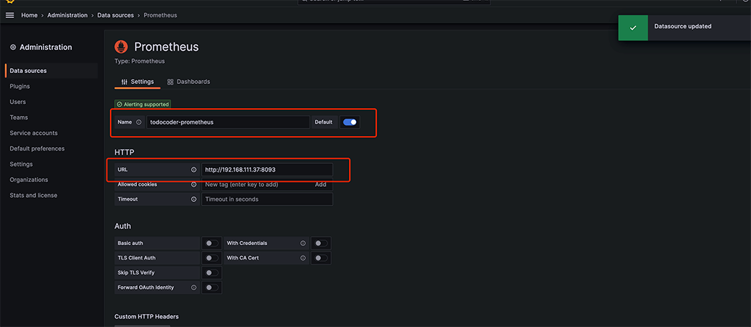Go to Data sources breadcrumb
Screen dimensions: 751x327
pos(115,15)
